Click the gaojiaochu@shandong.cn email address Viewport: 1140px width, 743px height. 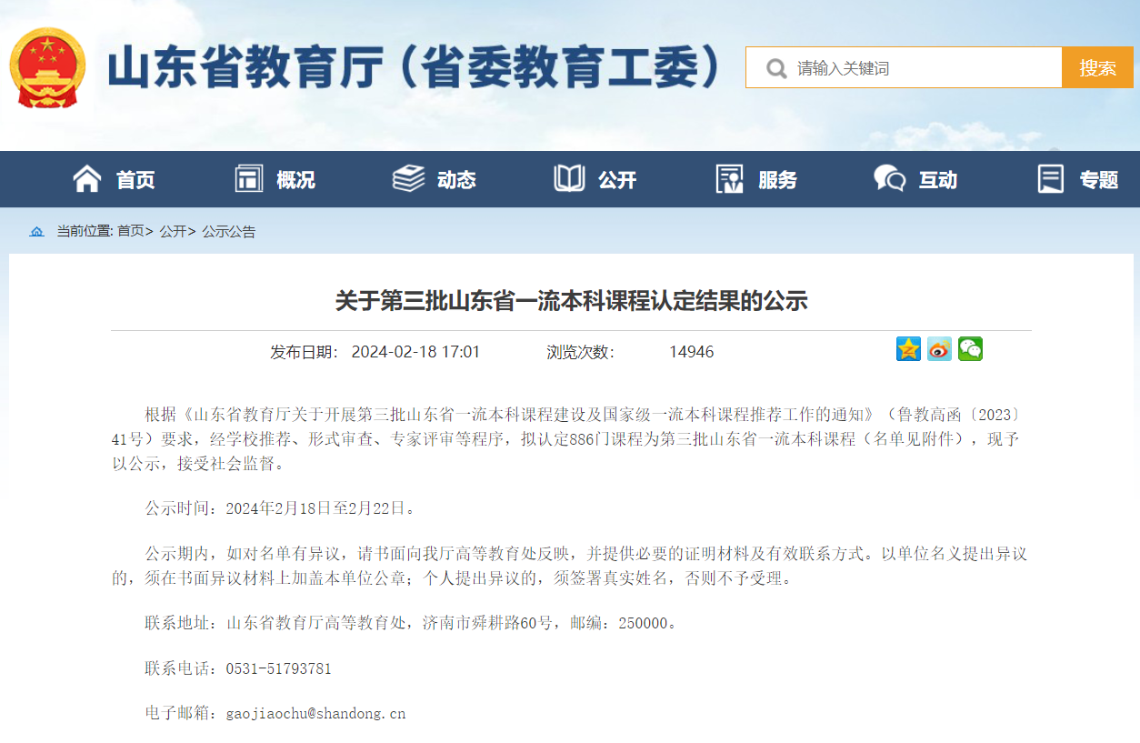coord(315,714)
